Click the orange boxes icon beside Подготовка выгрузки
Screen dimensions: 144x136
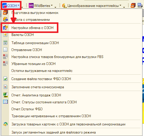[x=5, y=12]
